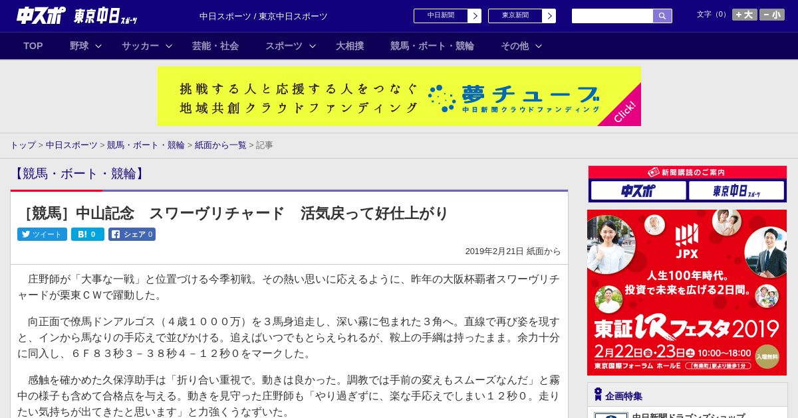Click the 文字 (0) font size label
Screen dimensions: 798x418
click(712, 15)
